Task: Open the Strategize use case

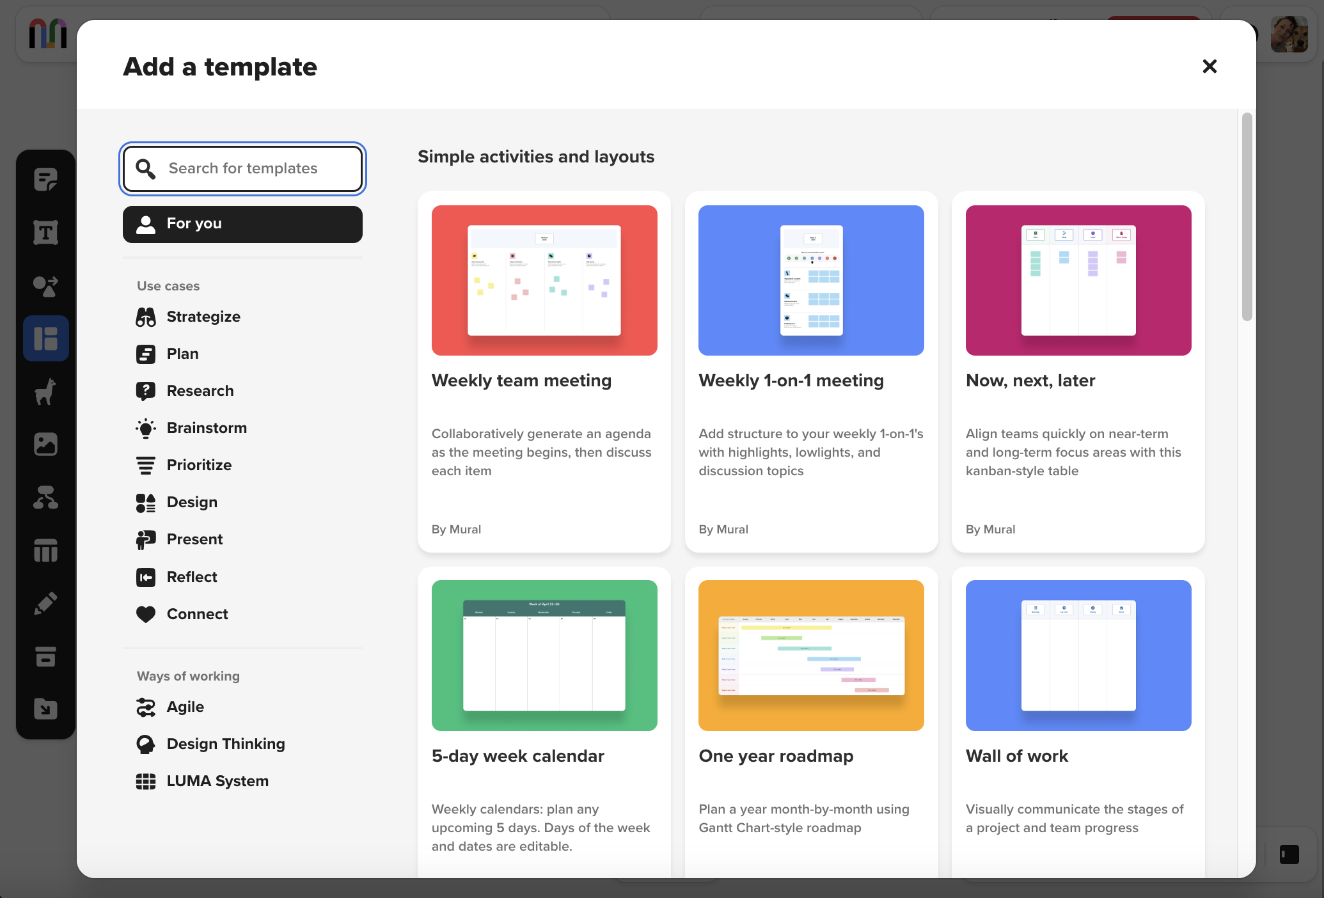Action: pos(203,317)
